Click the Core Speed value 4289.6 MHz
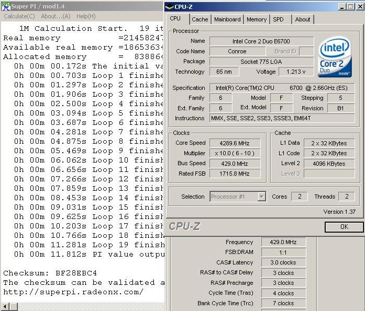 tap(235, 143)
